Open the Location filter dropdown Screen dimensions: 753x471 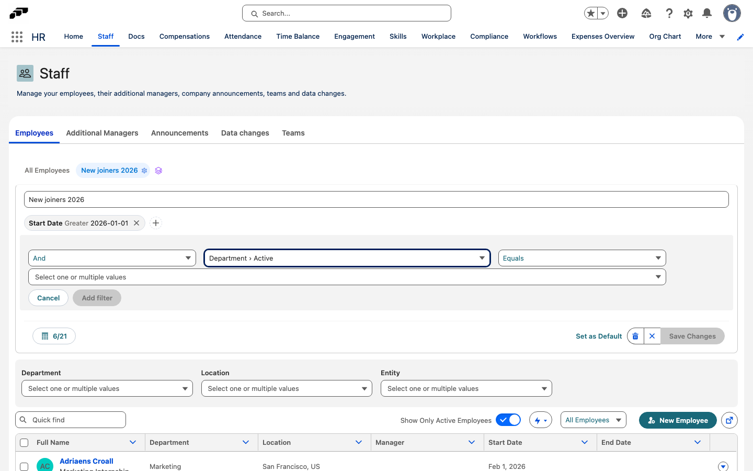pyautogui.click(x=287, y=388)
